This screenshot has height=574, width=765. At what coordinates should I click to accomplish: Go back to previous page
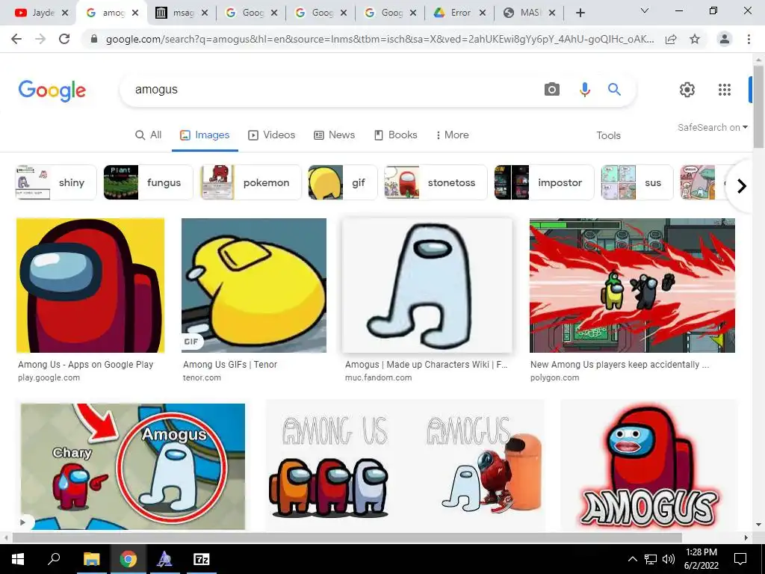[x=16, y=39]
